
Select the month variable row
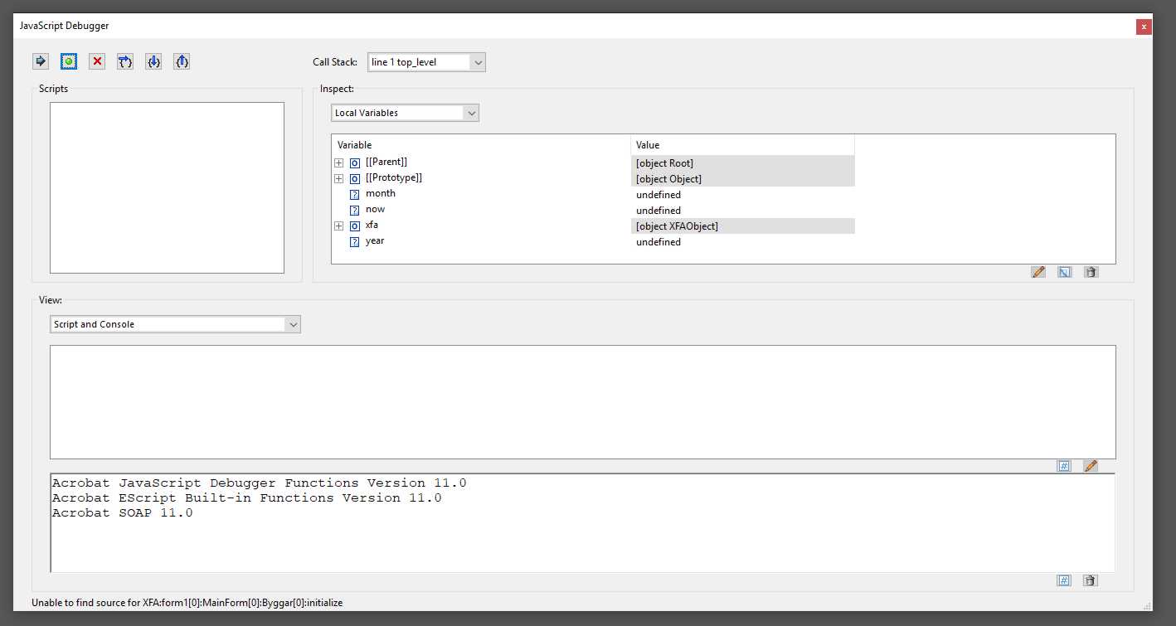(x=593, y=194)
